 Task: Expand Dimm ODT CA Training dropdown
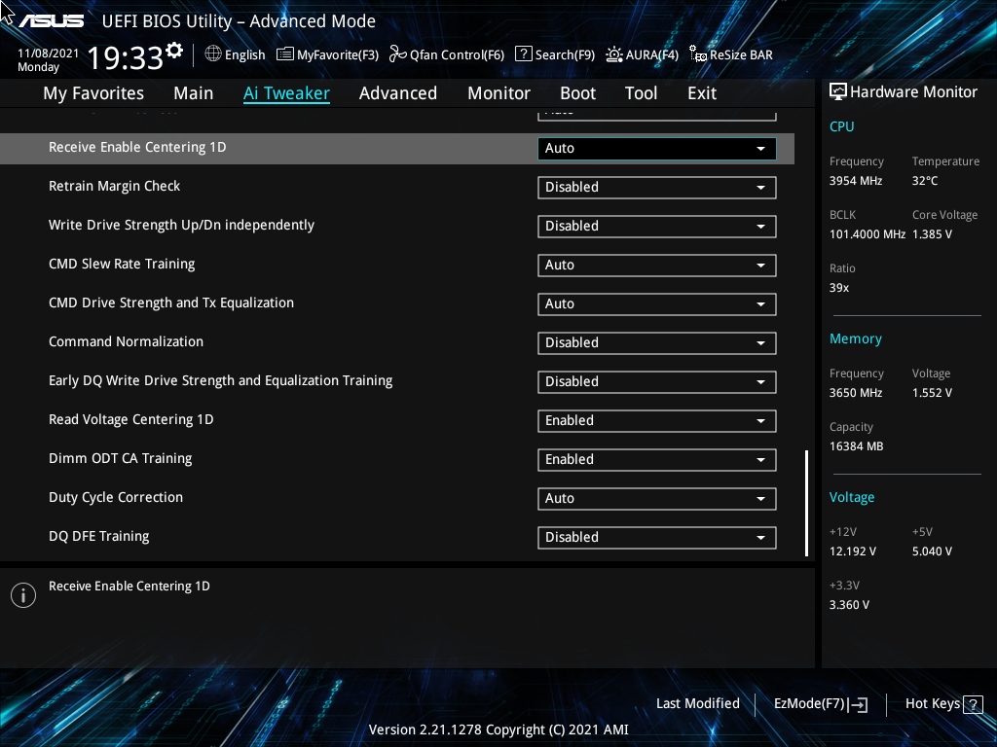point(657,460)
